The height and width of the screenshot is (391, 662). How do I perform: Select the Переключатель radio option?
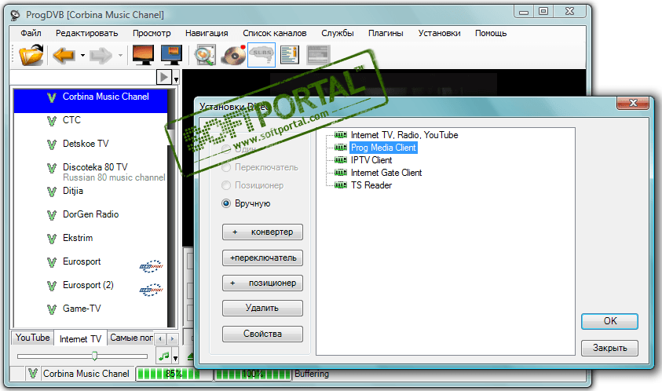[260, 168]
